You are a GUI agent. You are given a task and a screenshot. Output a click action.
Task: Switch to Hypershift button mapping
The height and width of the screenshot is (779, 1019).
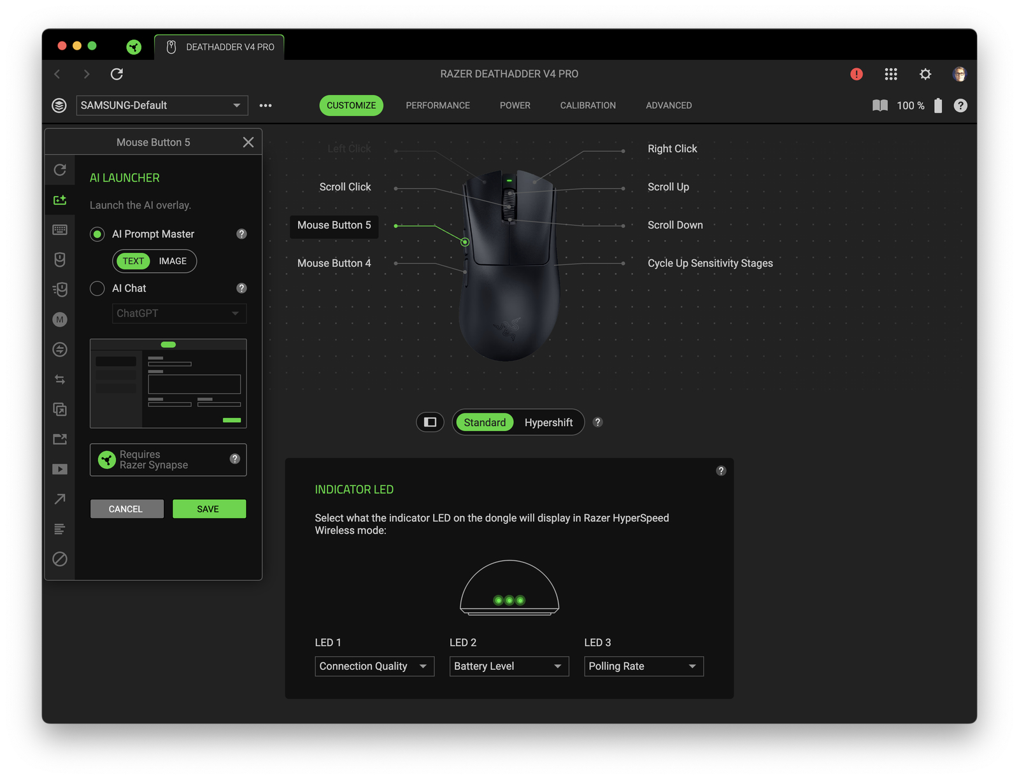point(548,422)
